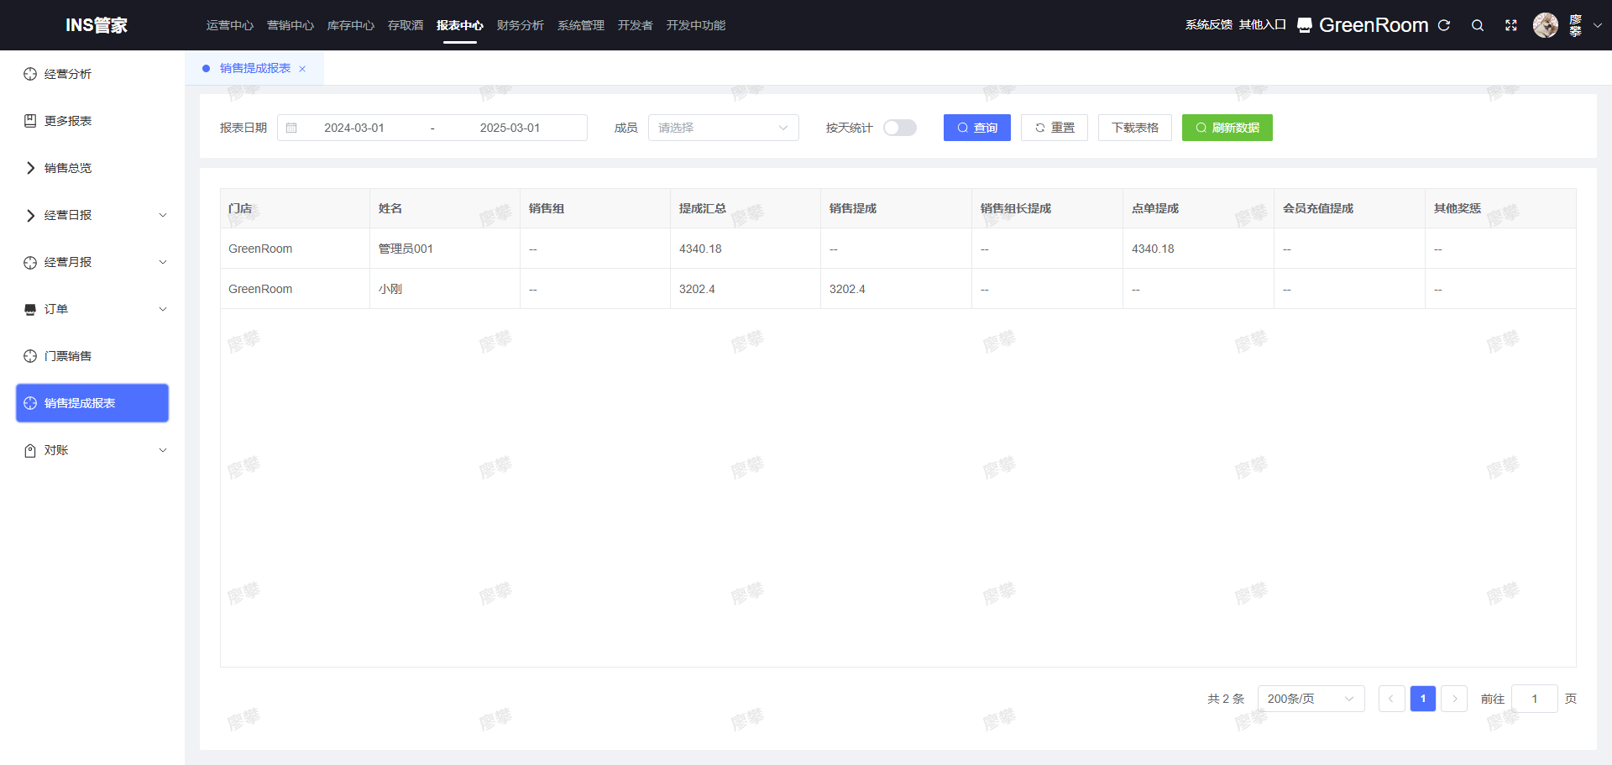Click the 下载表格 button
The height and width of the screenshot is (765, 1612).
[x=1135, y=128]
